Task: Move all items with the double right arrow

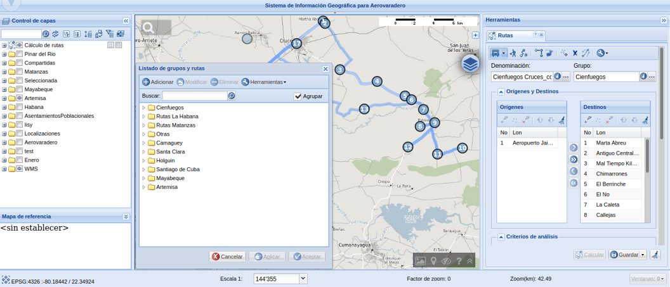Action: pos(574,160)
